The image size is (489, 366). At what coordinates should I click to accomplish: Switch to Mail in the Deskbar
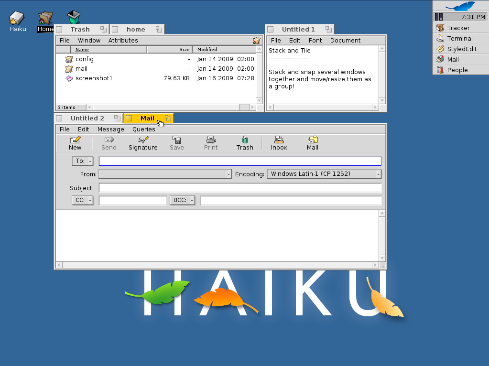click(x=461, y=60)
